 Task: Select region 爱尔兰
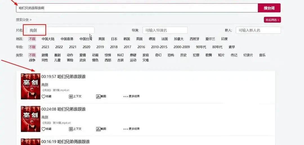point(210,39)
